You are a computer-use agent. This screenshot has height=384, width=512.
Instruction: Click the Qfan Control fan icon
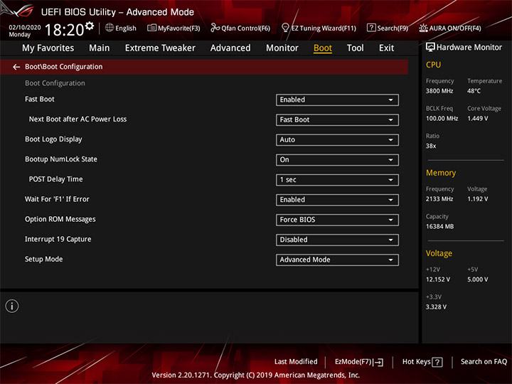point(215,28)
